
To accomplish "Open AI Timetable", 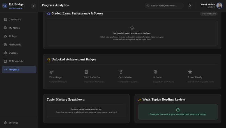I will pos(19,61).
